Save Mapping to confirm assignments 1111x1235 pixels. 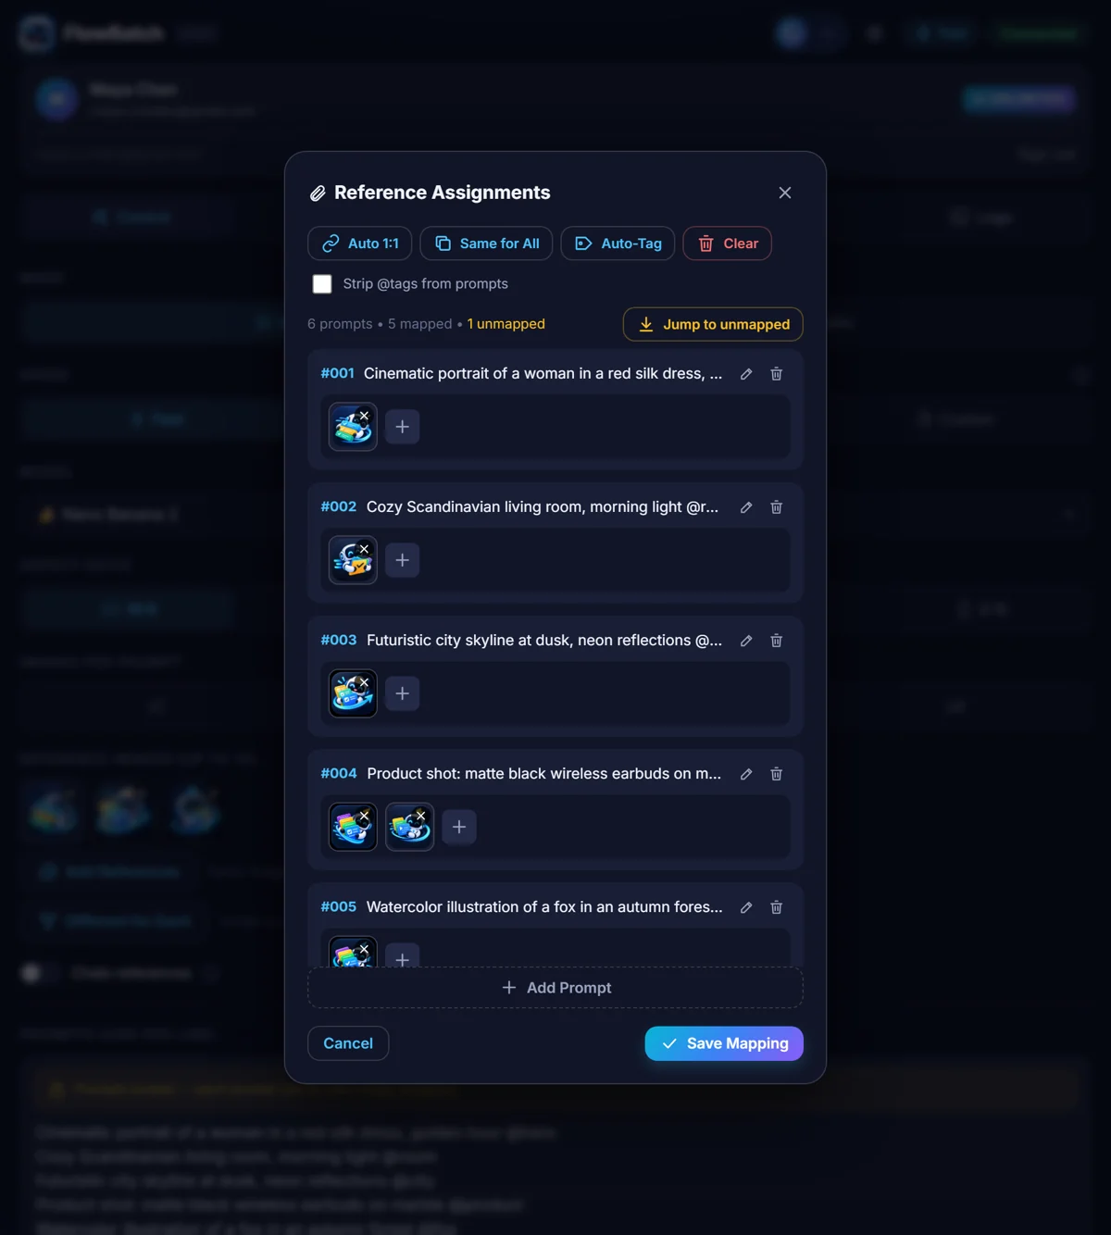[x=724, y=1043]
